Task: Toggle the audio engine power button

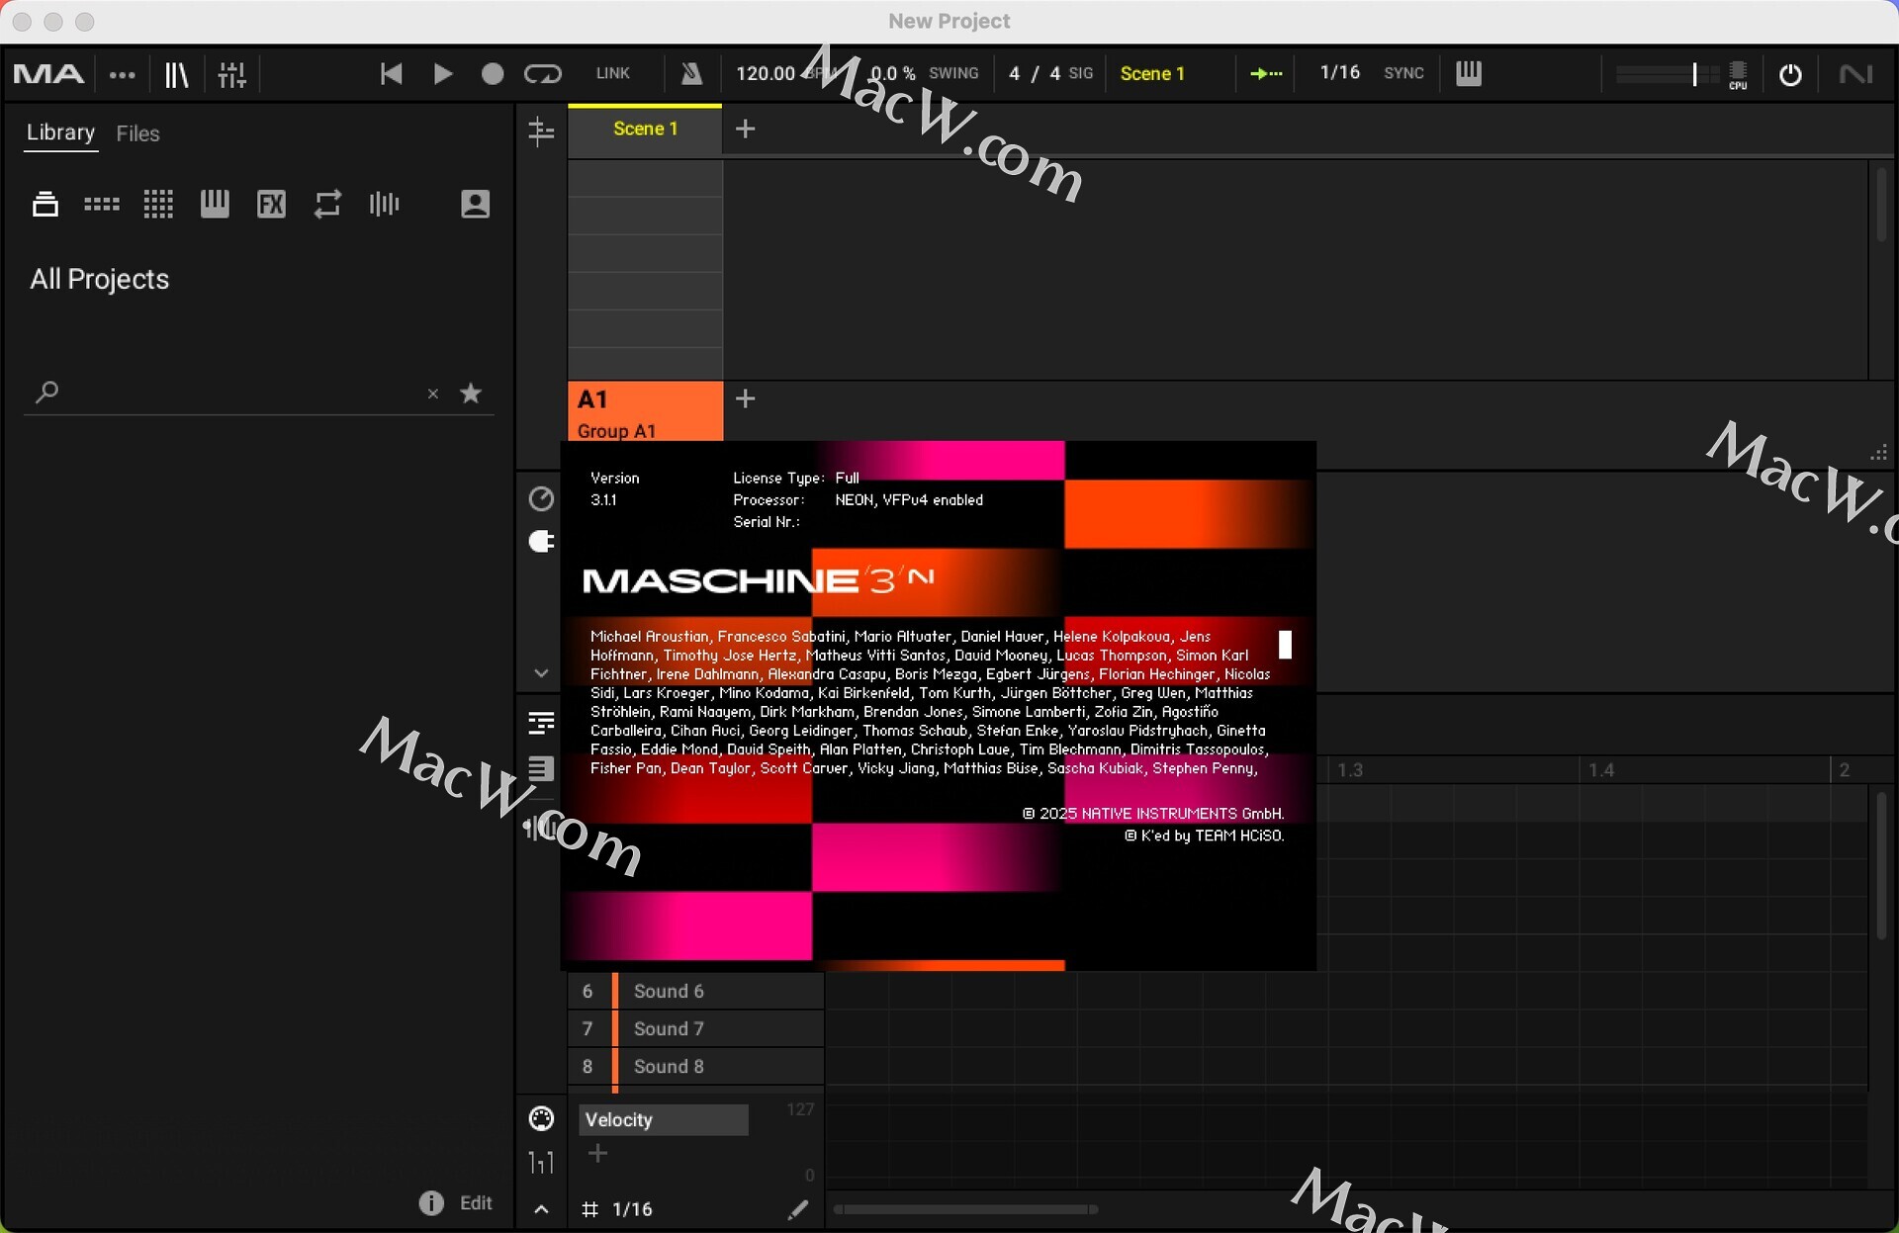Action: (1790, 74)
